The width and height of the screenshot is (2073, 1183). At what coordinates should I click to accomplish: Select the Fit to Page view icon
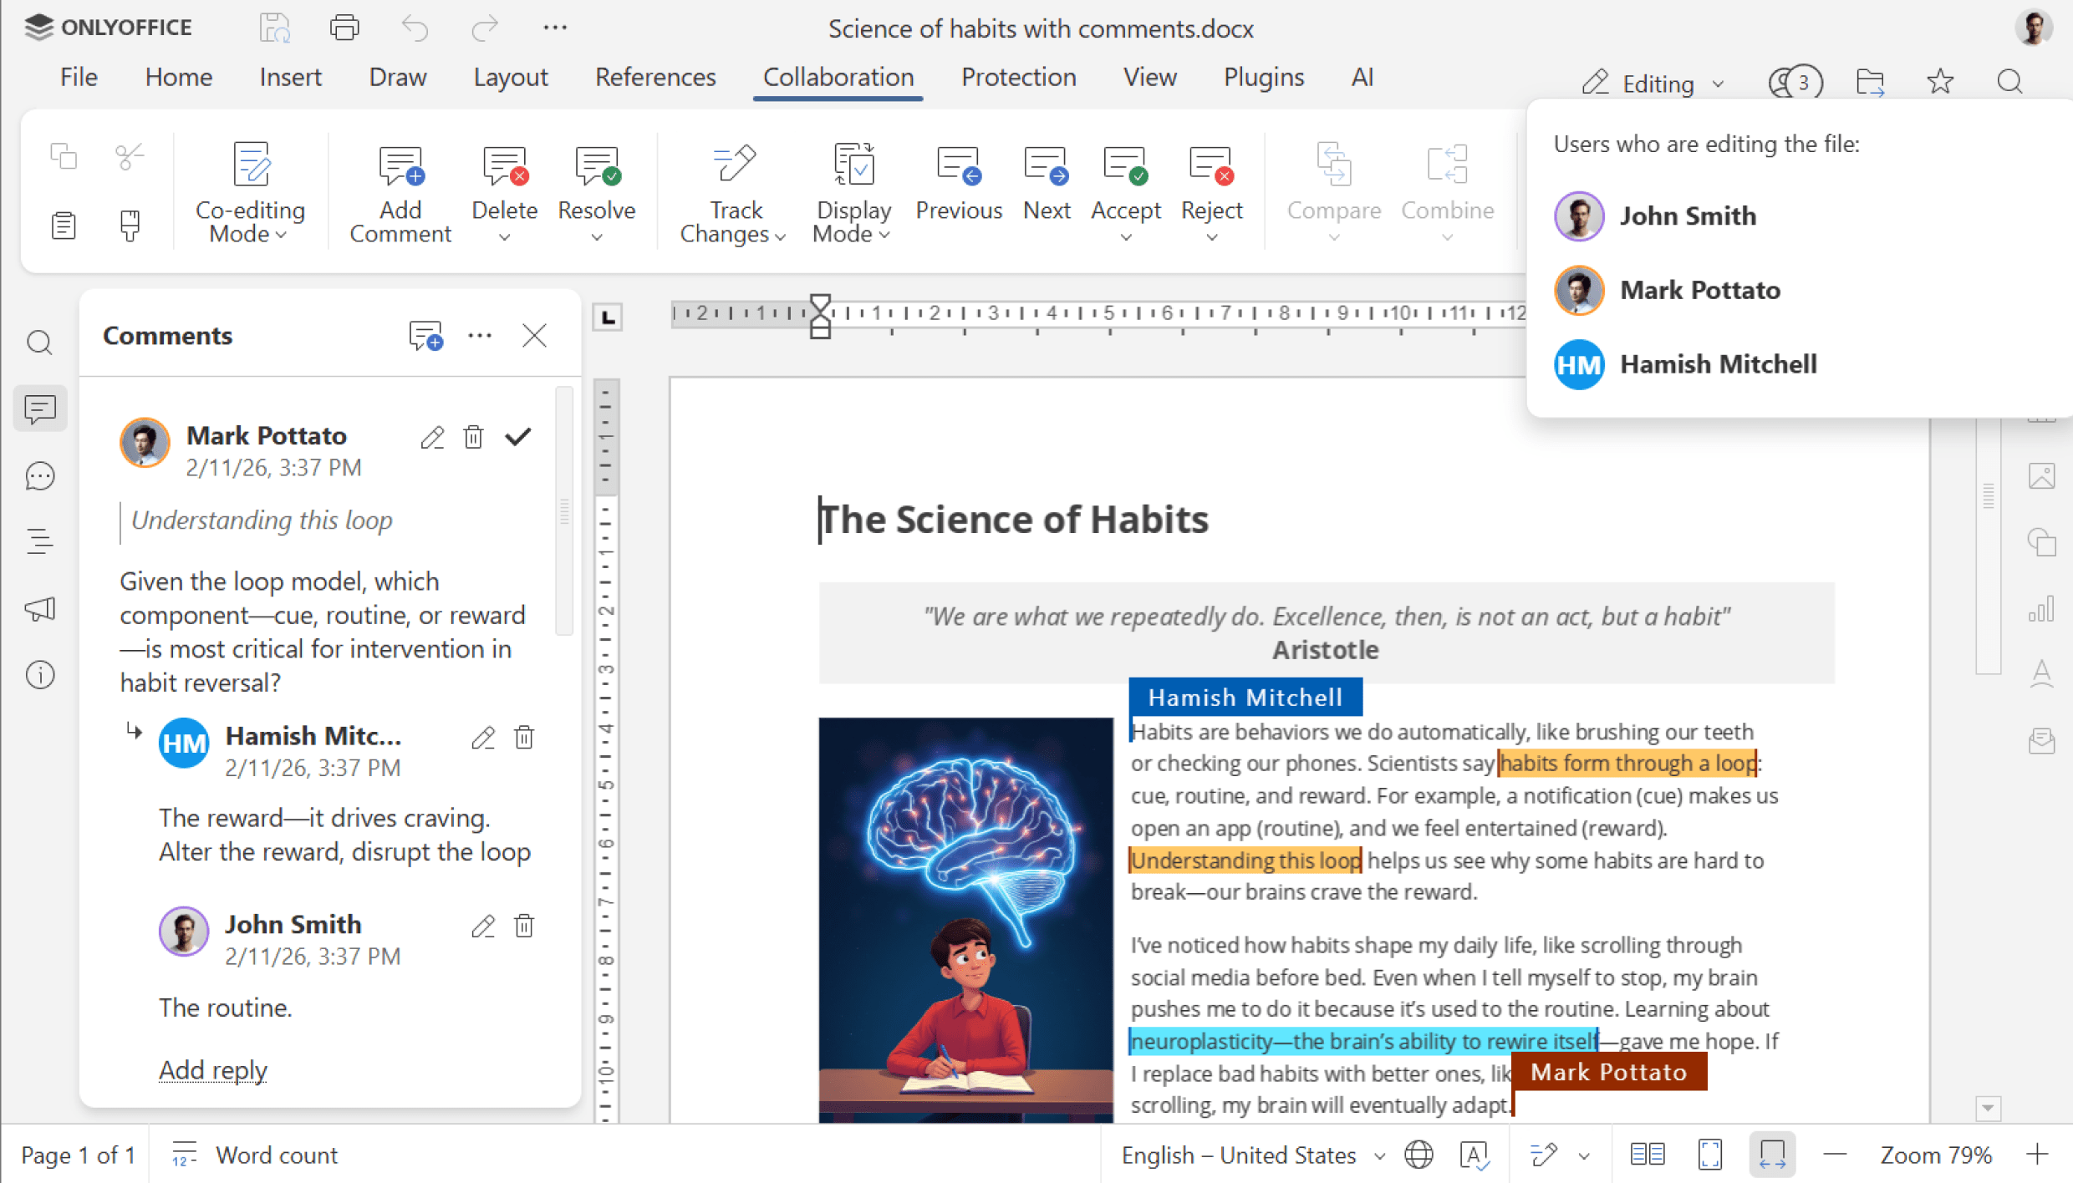tap(1709, 1154)
